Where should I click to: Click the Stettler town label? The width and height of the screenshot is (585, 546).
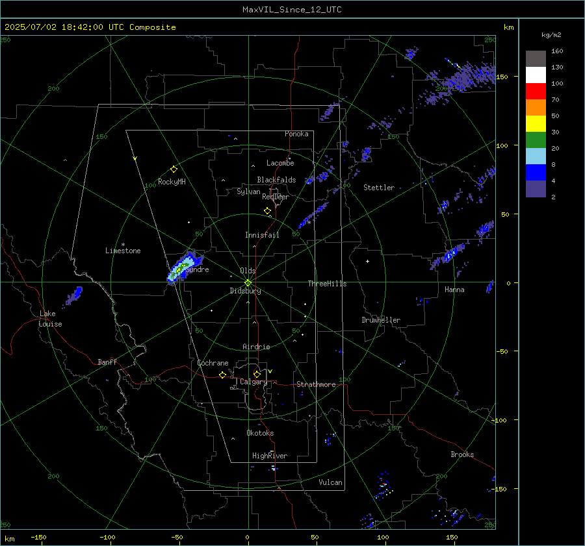pos(379,188)
